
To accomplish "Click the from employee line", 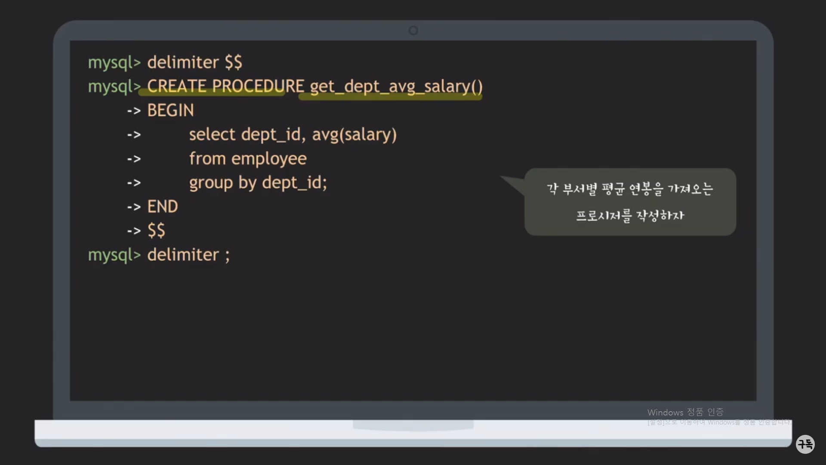I will (x=248, y=159).
